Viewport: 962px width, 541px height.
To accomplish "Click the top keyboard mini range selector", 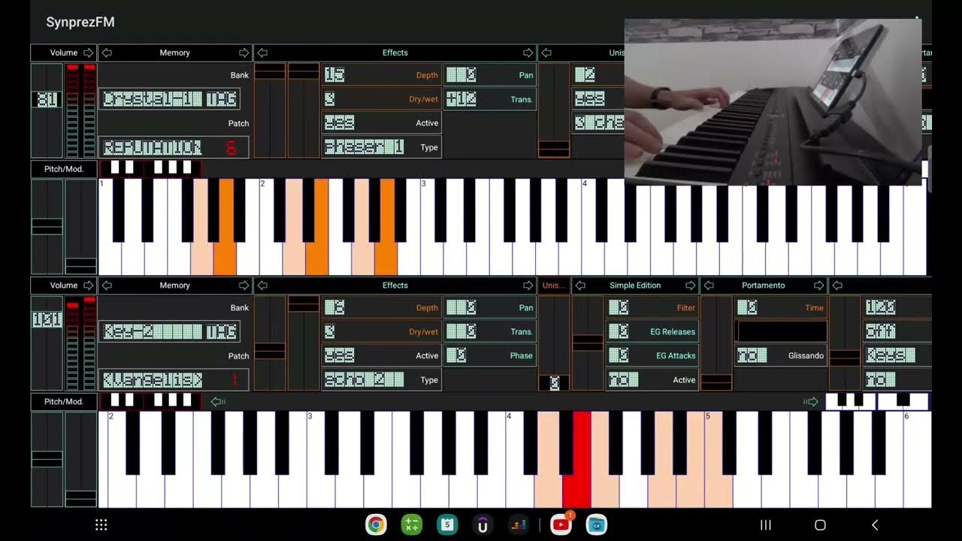I will 150,168.
